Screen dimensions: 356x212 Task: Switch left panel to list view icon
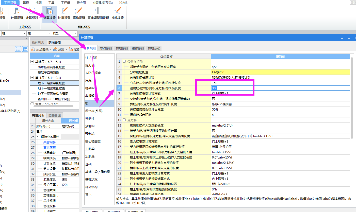[x=18, y=49]
